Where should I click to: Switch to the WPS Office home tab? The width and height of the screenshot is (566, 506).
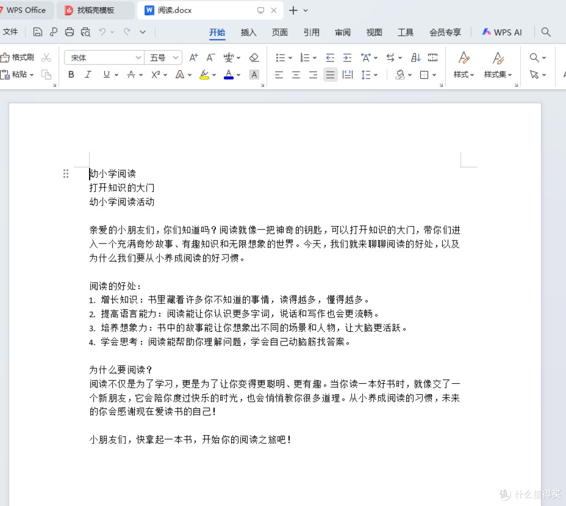click(x=26, y=10)
